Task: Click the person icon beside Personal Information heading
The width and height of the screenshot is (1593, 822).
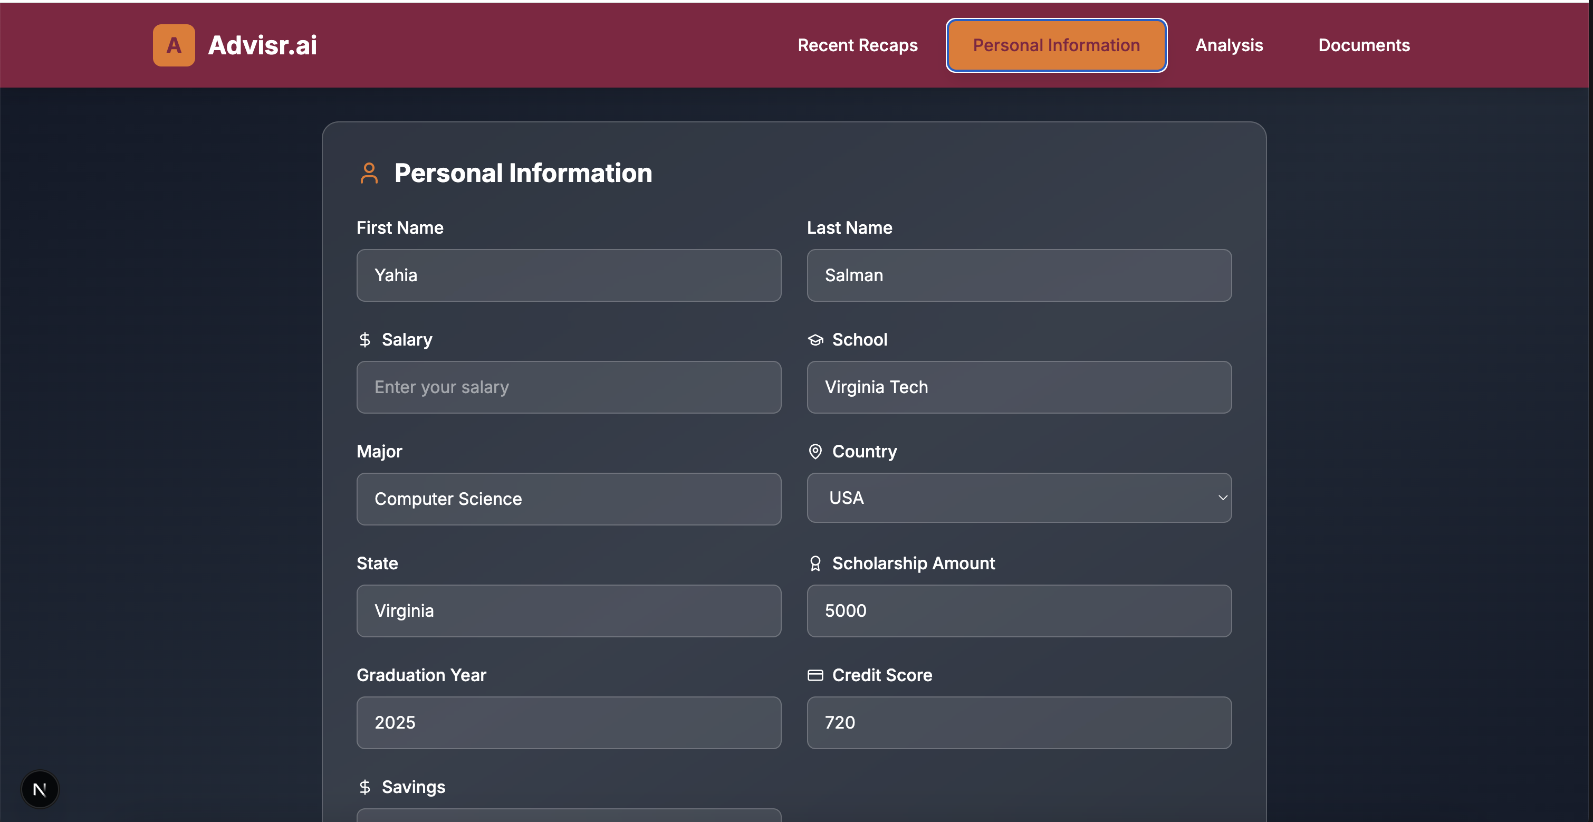Action: coord(369,173)
